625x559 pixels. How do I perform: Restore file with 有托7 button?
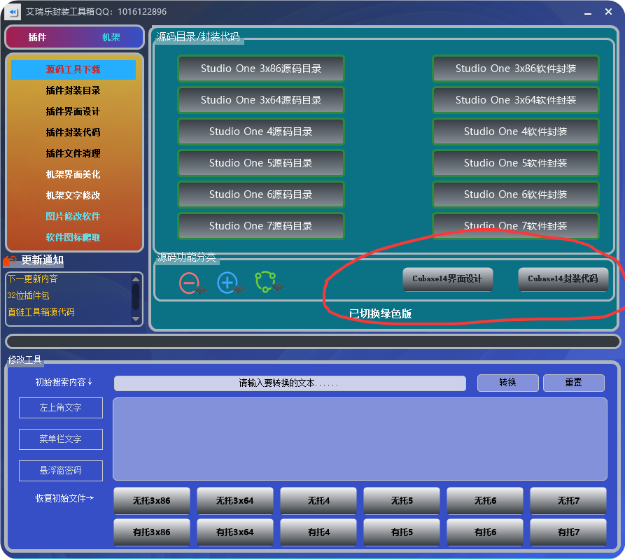(568, 532)
